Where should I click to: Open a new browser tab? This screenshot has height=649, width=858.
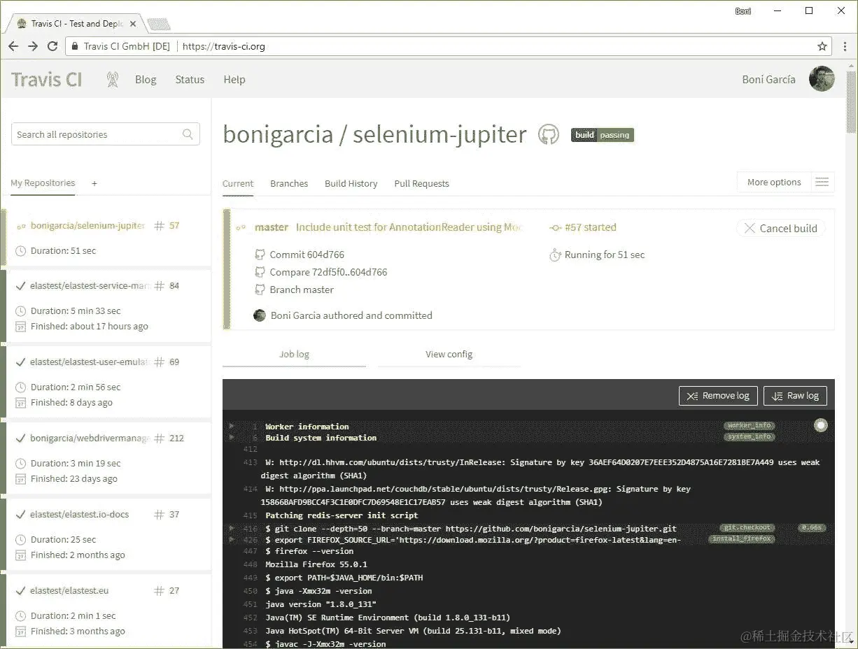point(159,24)
